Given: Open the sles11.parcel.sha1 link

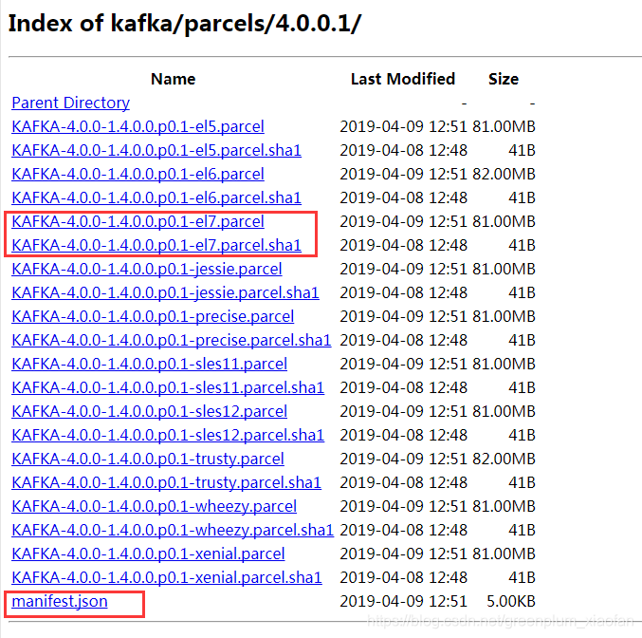Looking at the screenshot, I should pyautogui.click(x=168, y=388).
